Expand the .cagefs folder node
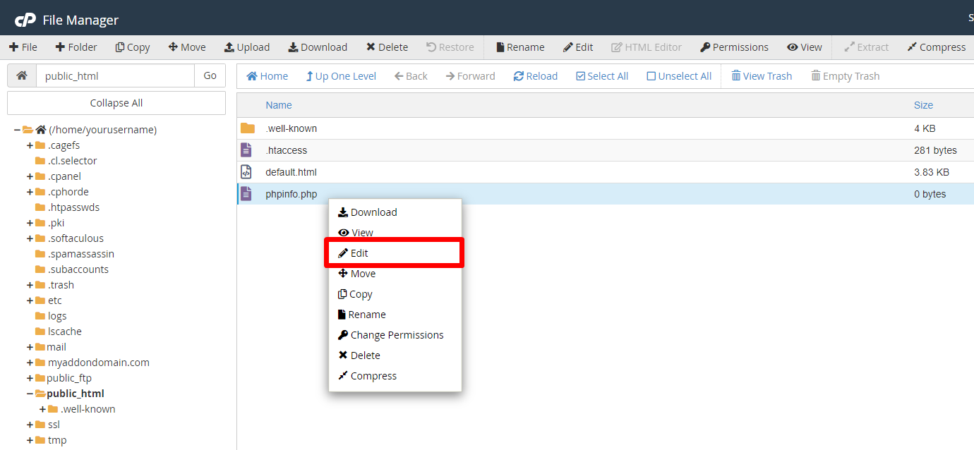The image size is (974, 450). [30, 145]
